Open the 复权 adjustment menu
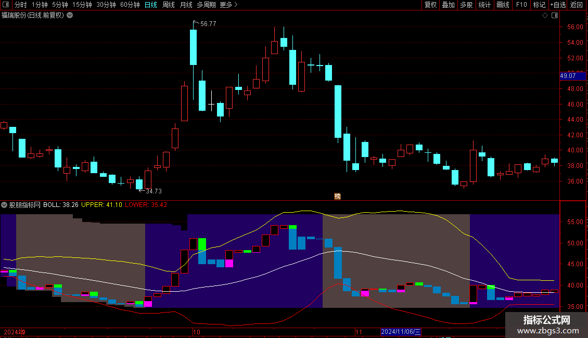The image size is (588, 338). [x=430, y=5]
